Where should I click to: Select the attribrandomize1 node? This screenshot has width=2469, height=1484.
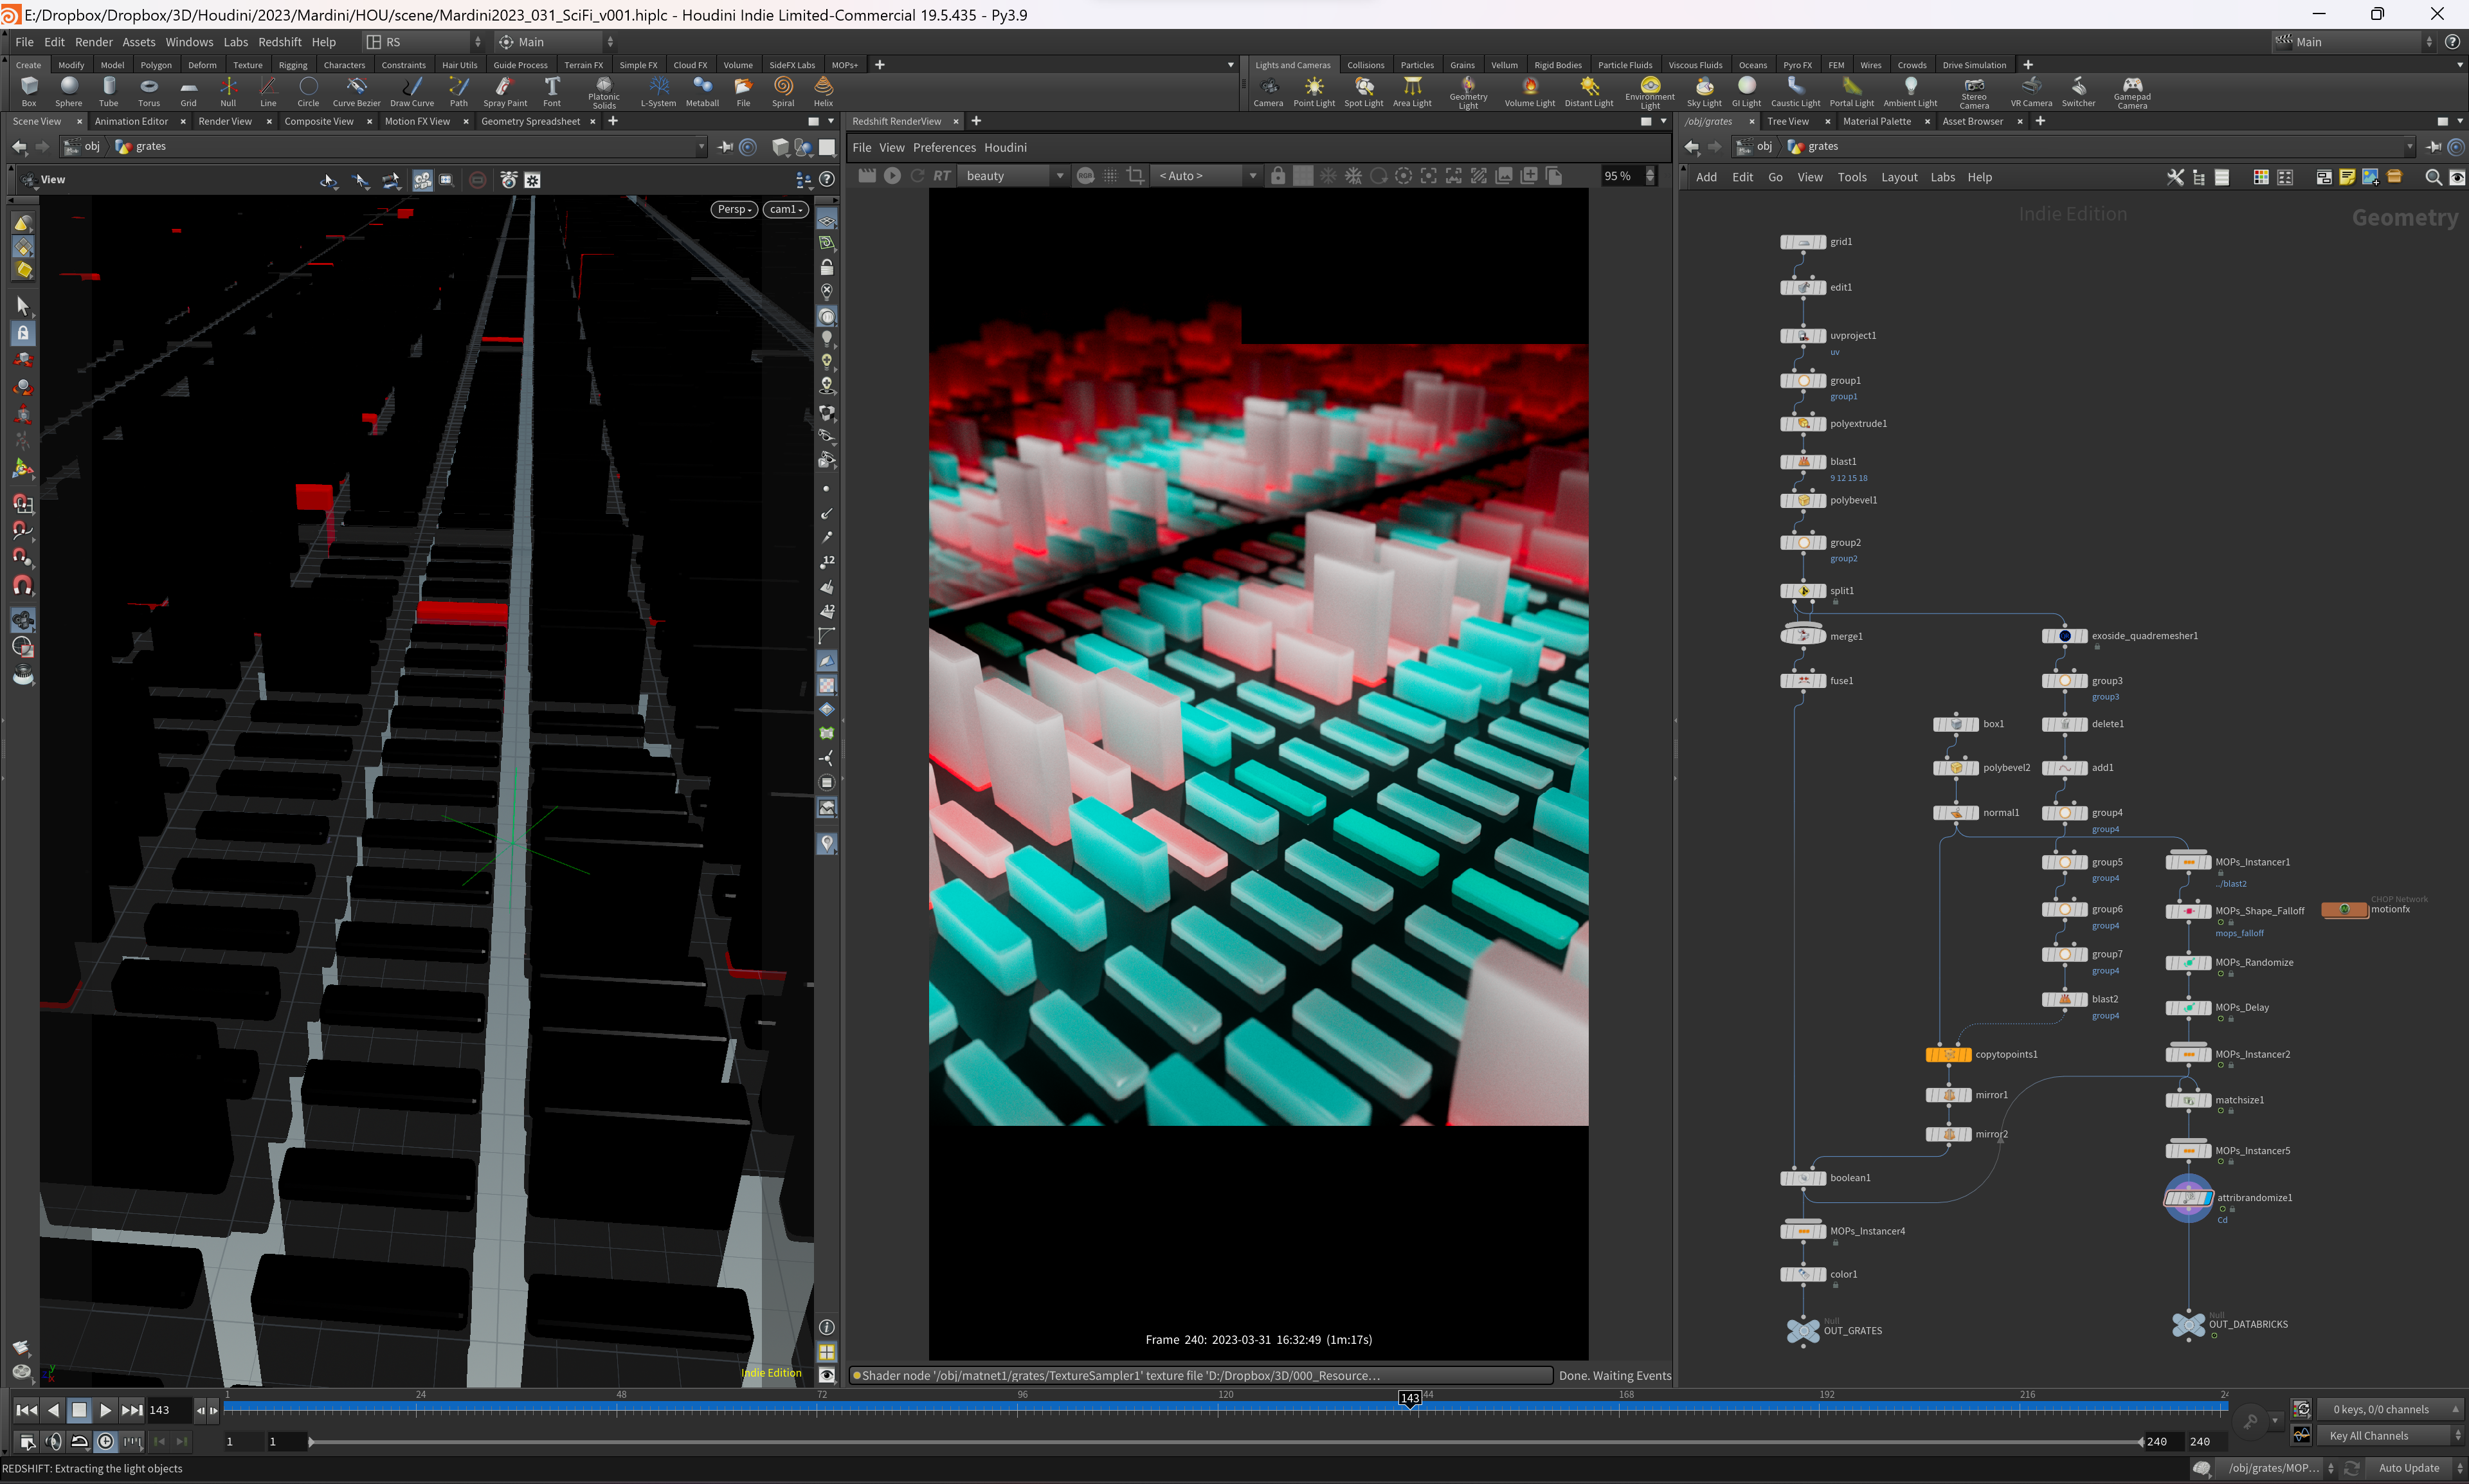coord(2188,1197)
